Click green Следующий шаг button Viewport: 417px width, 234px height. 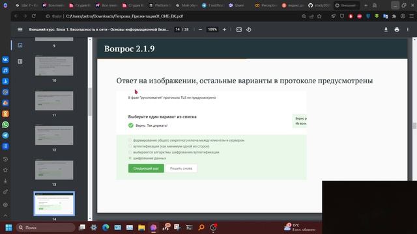click(146, 168)
